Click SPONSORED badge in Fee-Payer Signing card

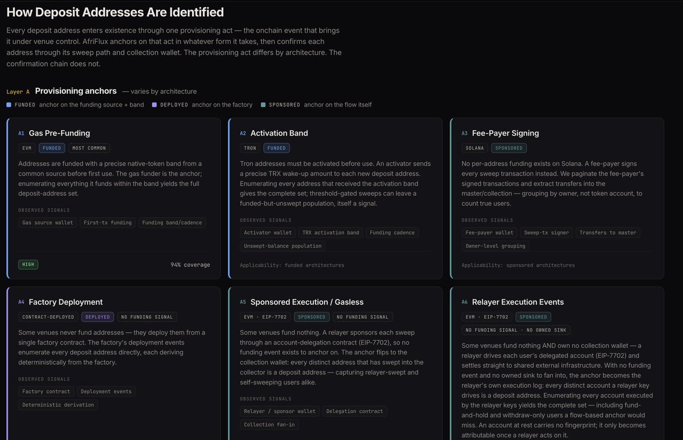click(x=509, y=148)
